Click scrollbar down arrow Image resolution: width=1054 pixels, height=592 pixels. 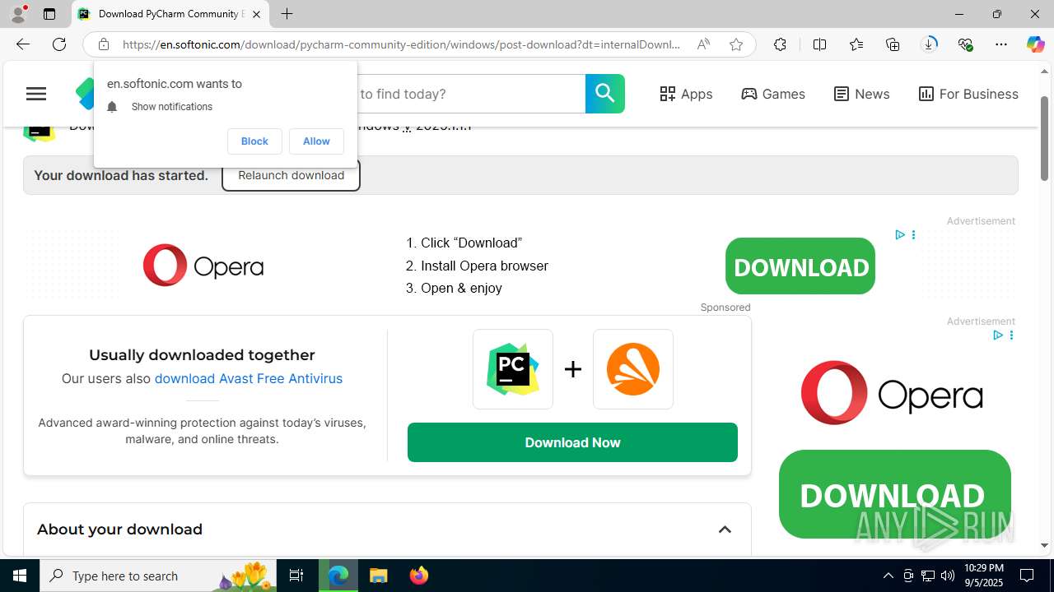click(x=1044, y=545)
